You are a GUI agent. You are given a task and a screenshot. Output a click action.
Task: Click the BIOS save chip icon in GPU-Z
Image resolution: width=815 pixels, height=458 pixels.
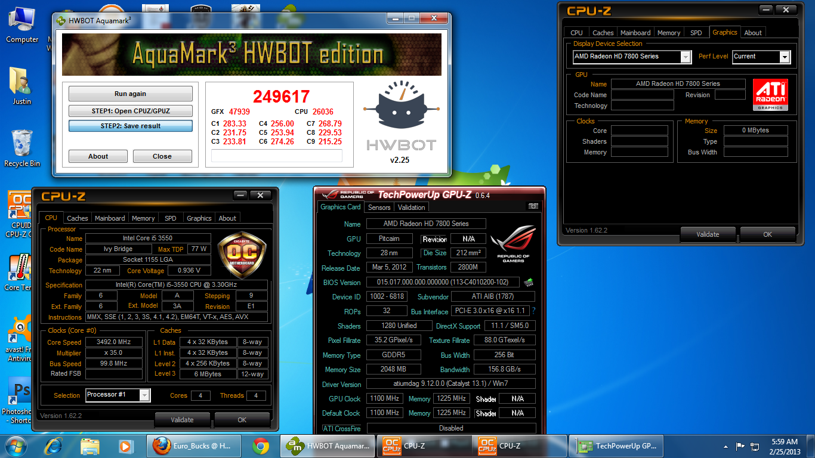tap(529, 282)
